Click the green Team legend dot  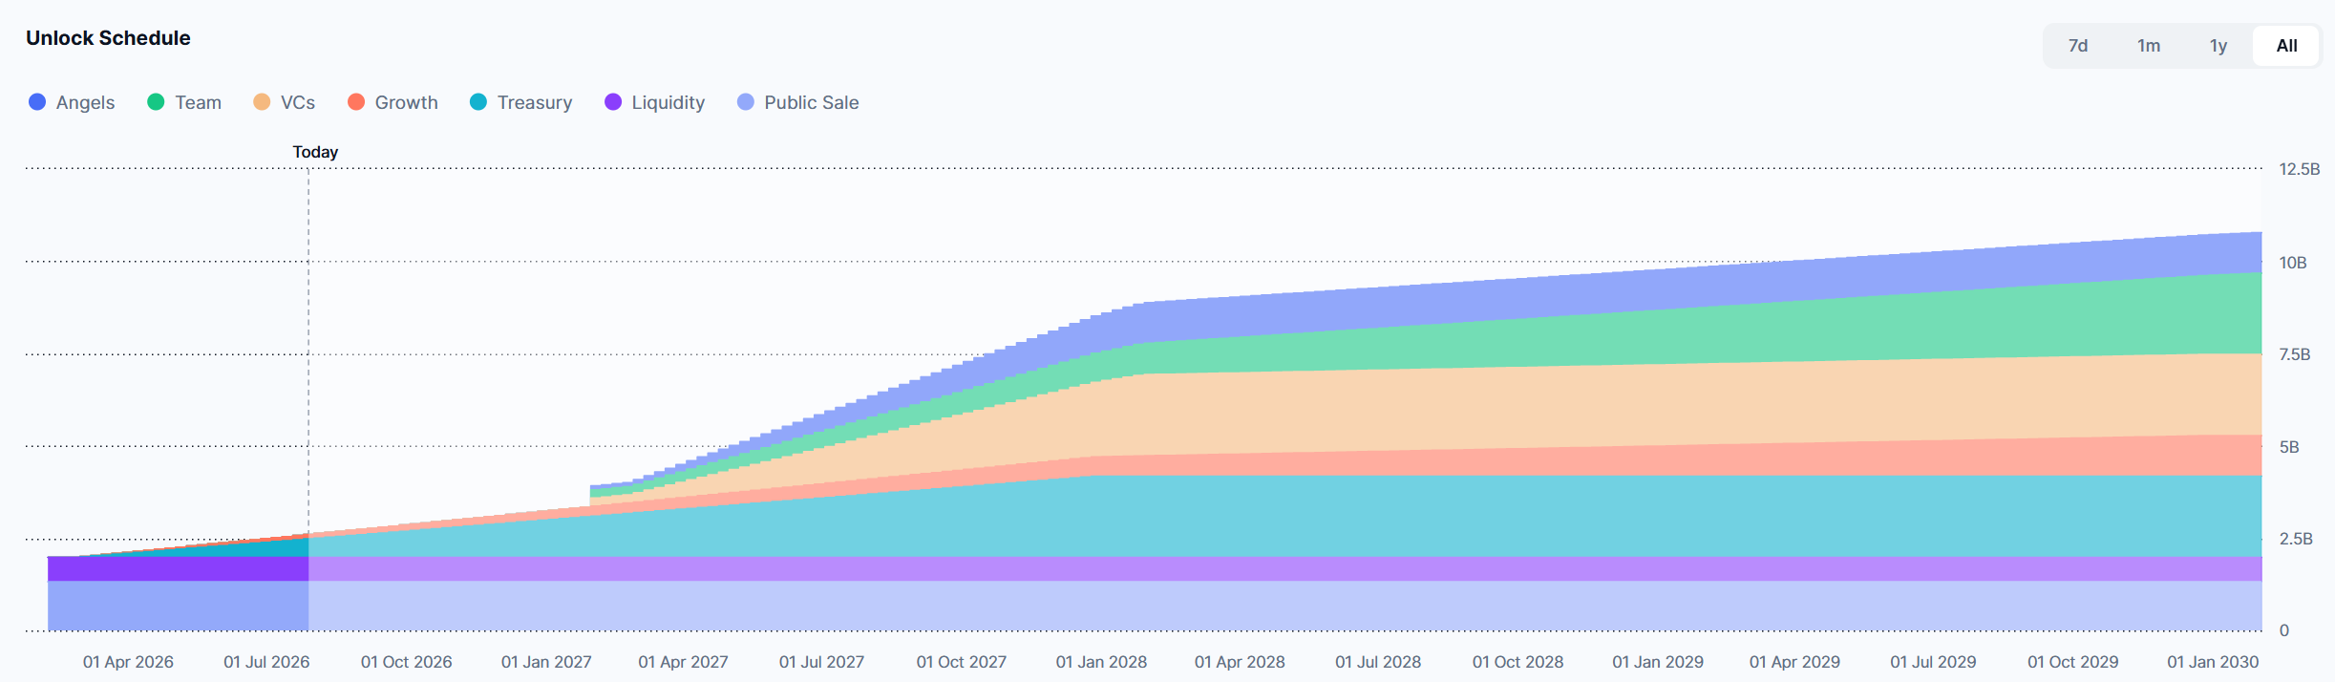(x=156, y=102)
